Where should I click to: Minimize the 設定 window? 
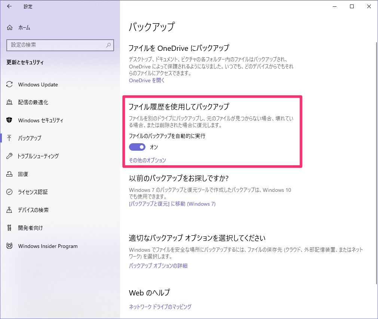tap(335, 6)
